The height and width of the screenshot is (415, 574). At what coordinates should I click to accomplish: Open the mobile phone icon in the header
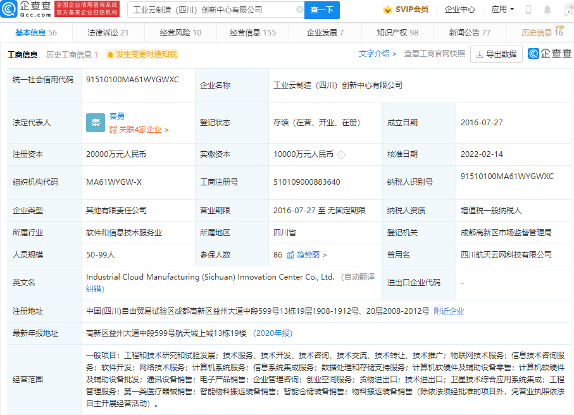point(528,10)
